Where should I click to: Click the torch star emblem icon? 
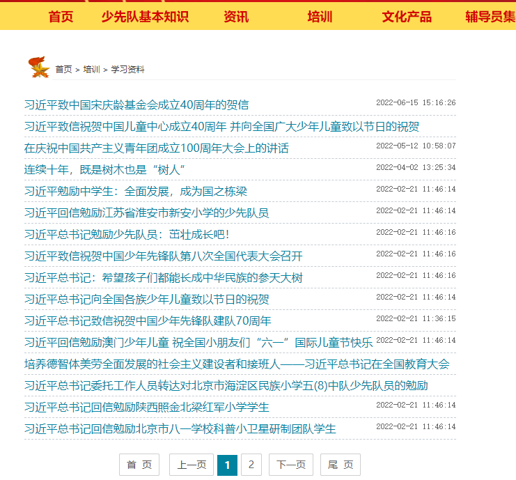click(38, 68)
